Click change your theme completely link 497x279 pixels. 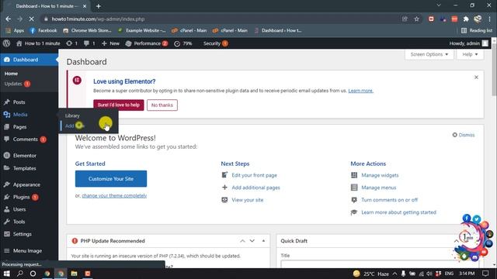coord(114,196)
